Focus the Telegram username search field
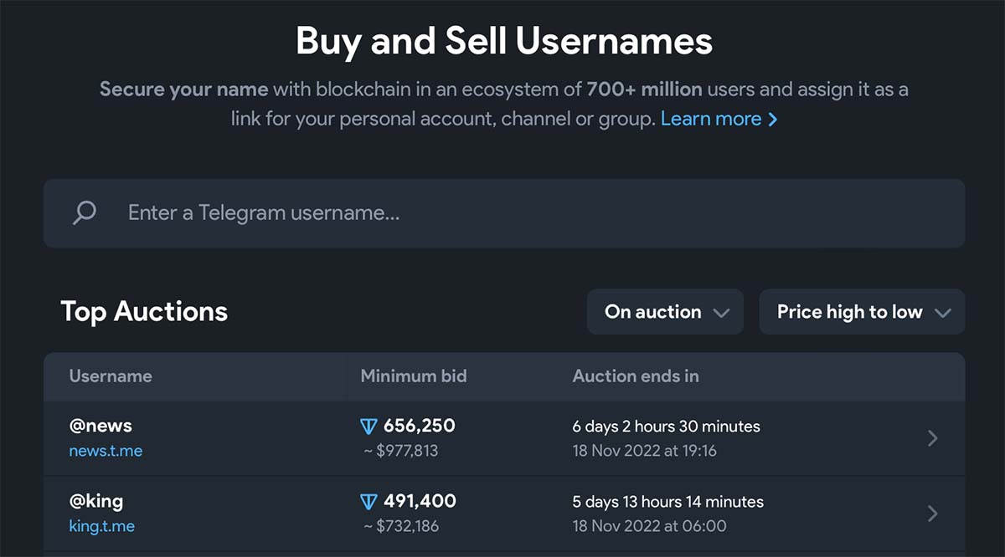 point(504,213)
